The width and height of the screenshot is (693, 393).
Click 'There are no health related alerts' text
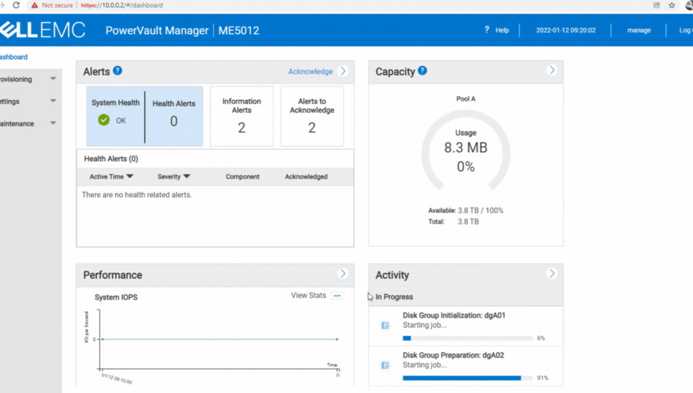coord(137,194)
